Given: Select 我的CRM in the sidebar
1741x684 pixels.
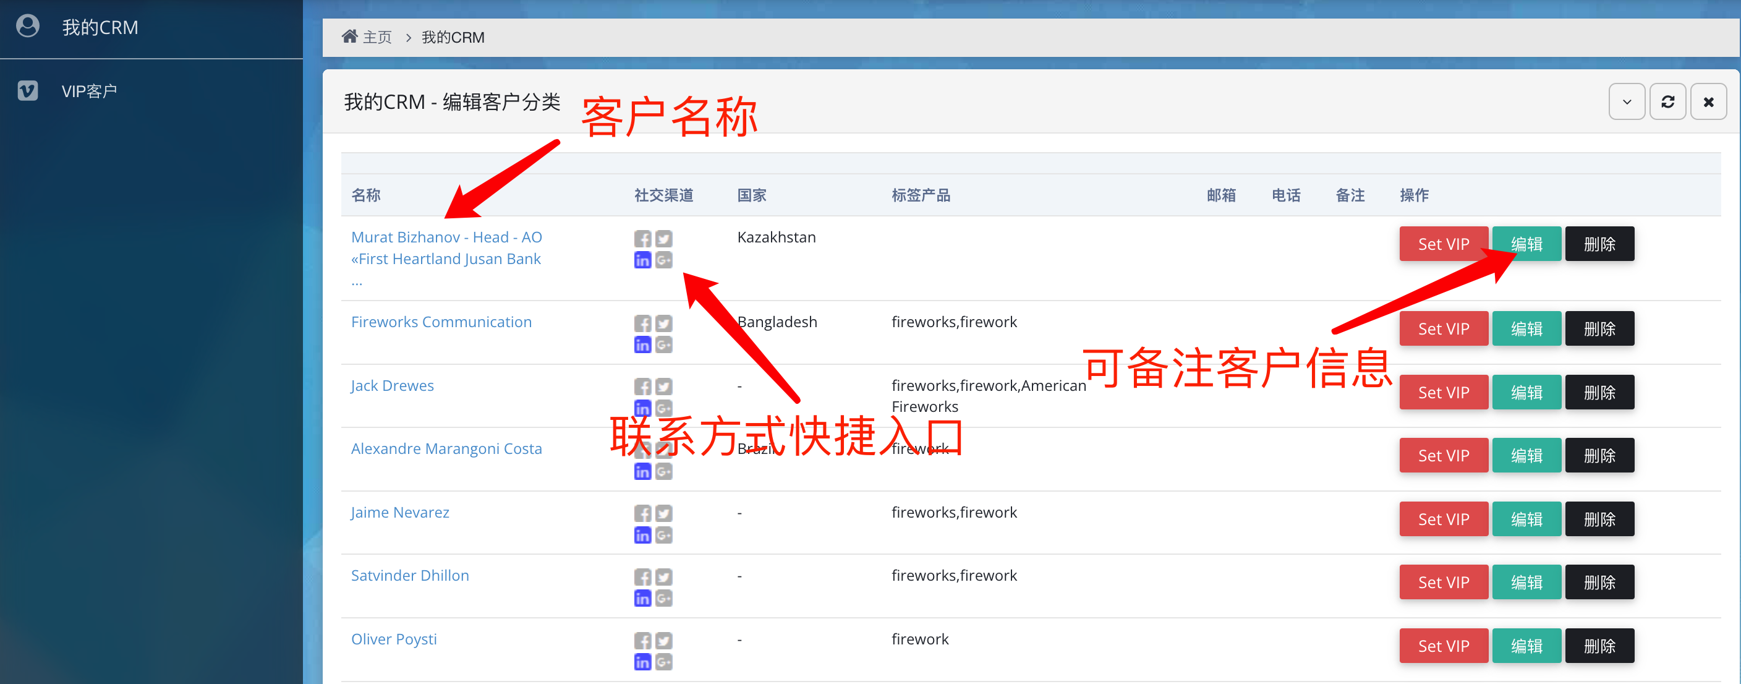Looking at the screenshot, I should [100, 27].
